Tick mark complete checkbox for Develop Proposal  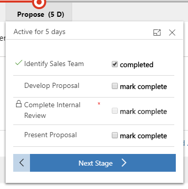(x=115, y=86)
